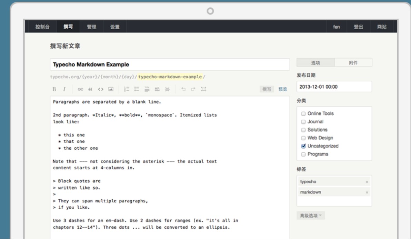
Task: Click the 发布日期 label
Action: (306, 75)
